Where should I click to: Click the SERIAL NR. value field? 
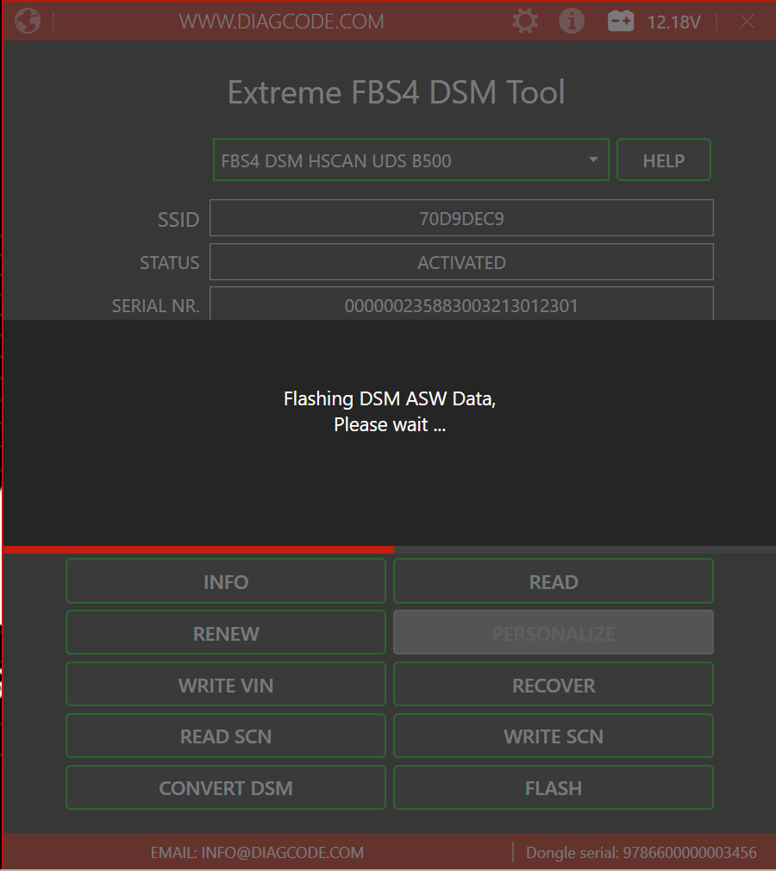[461, 304]
